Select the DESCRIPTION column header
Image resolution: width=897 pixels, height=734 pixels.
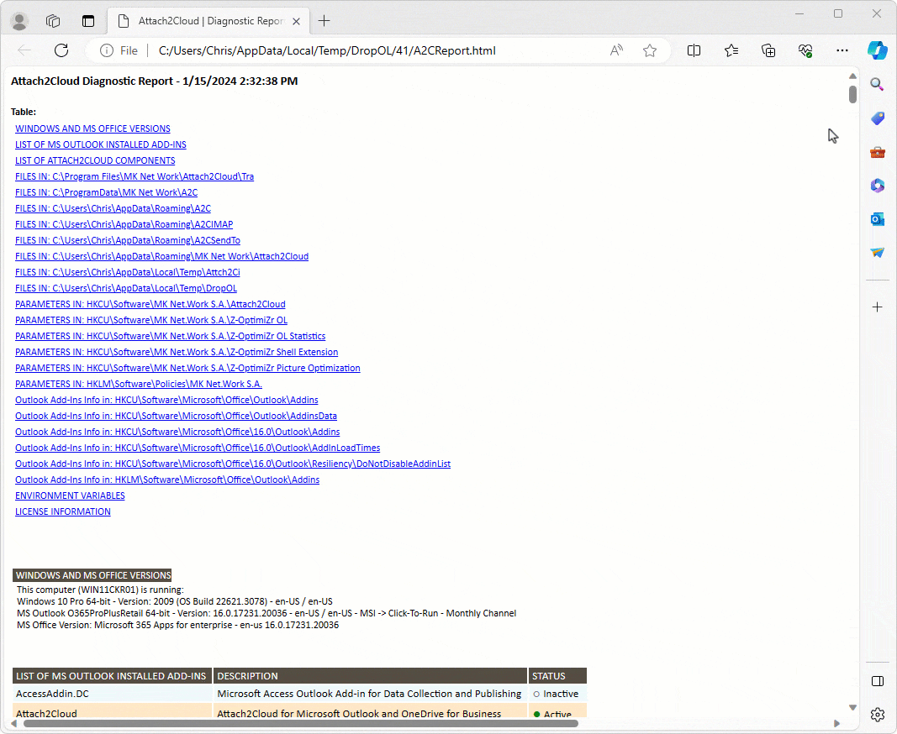[370, 676]
